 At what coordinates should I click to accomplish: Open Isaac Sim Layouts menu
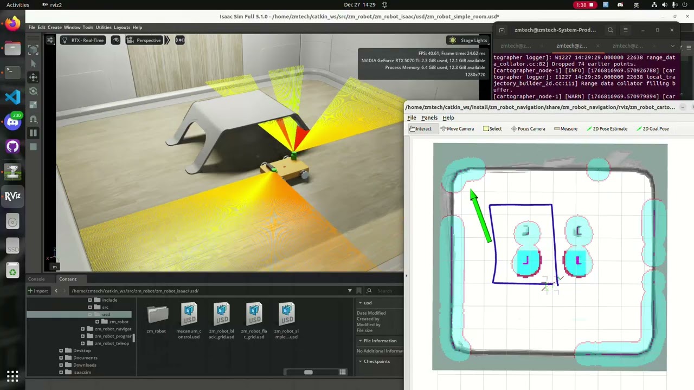(122, 27)
